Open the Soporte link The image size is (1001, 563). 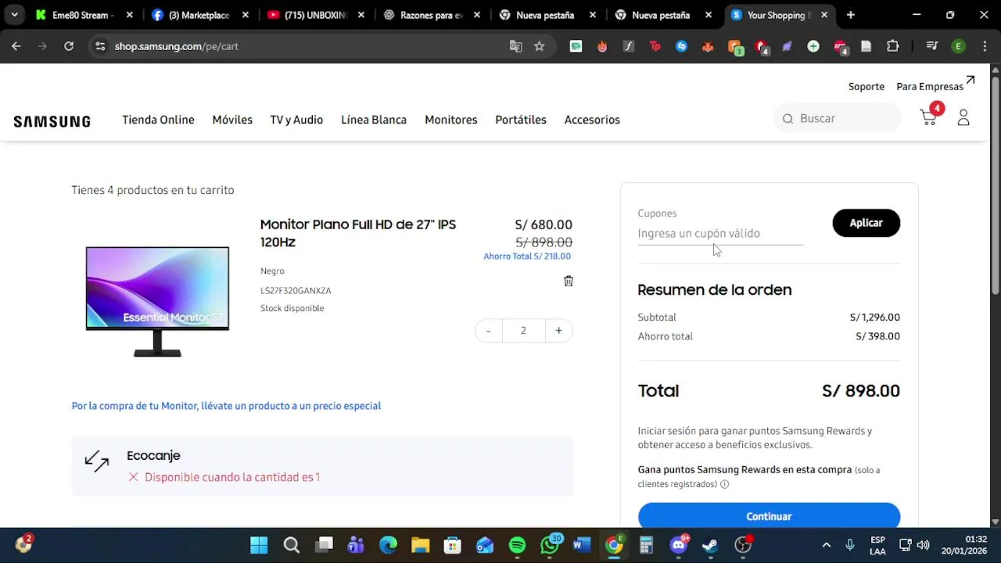click(866, 87)
